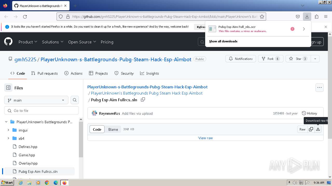332x186 pixels.
Task: View commit History
Action: tap(309, 113)
